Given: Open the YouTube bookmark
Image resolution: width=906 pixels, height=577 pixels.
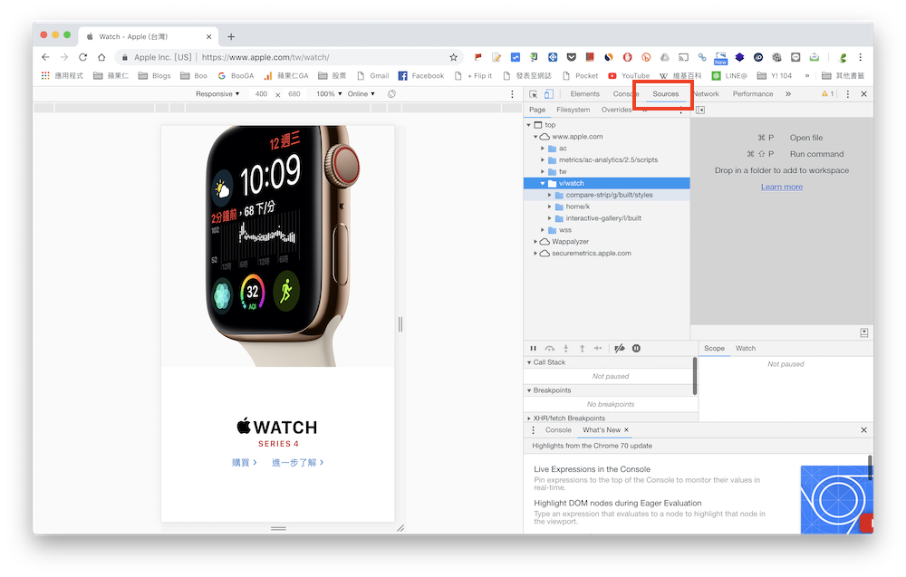Looking at the screenshot, I should coord(630,76).
